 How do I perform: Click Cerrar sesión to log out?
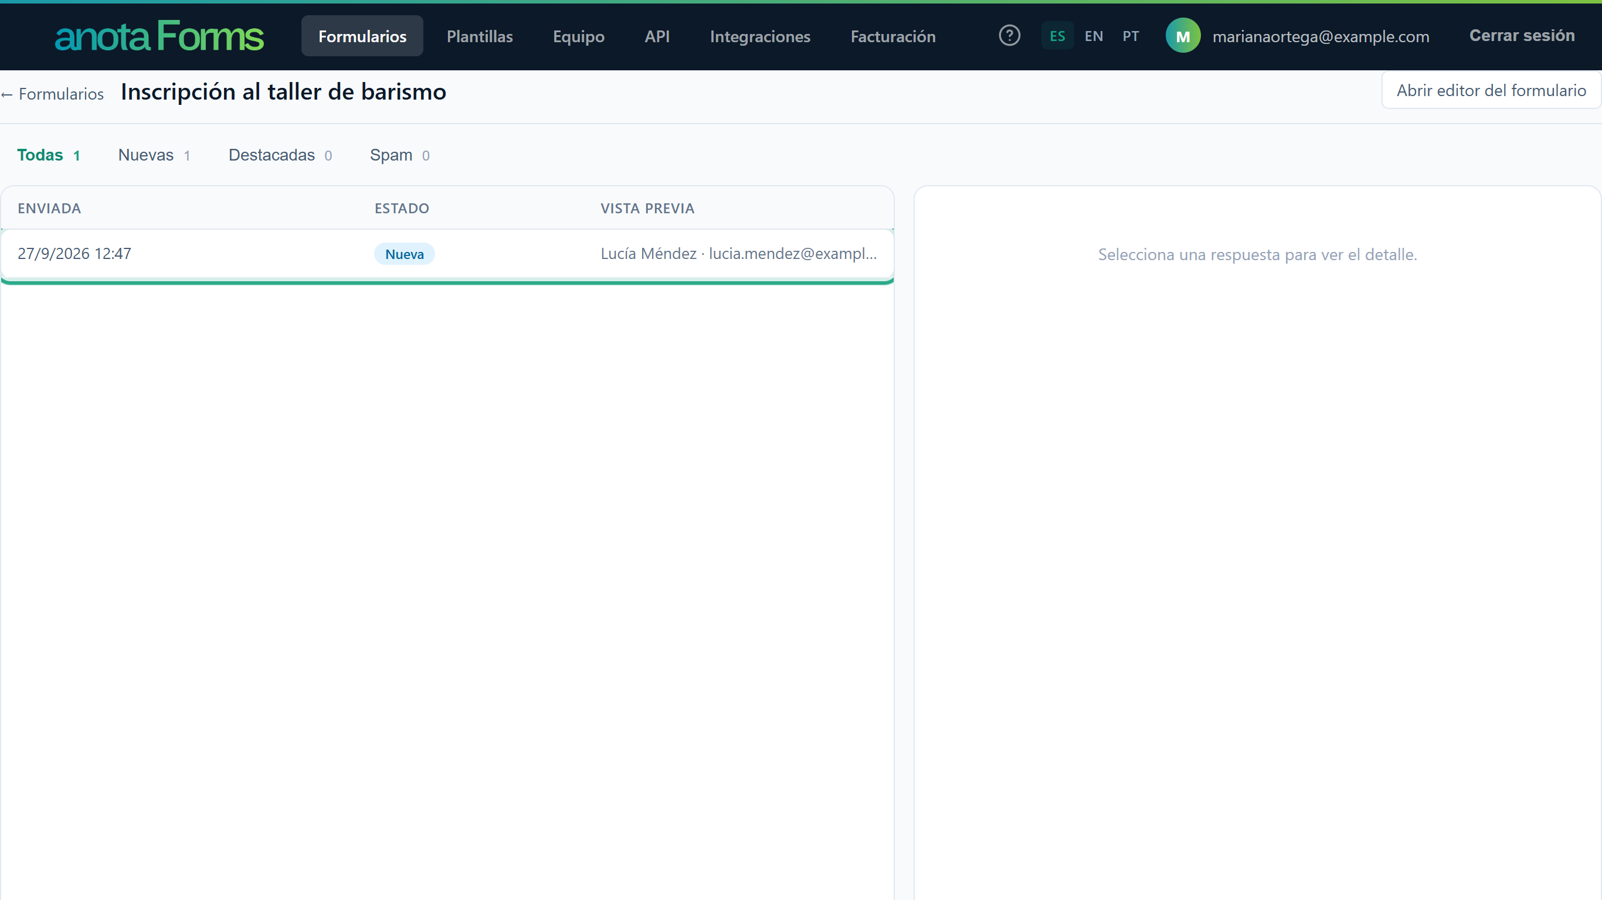1521,35
